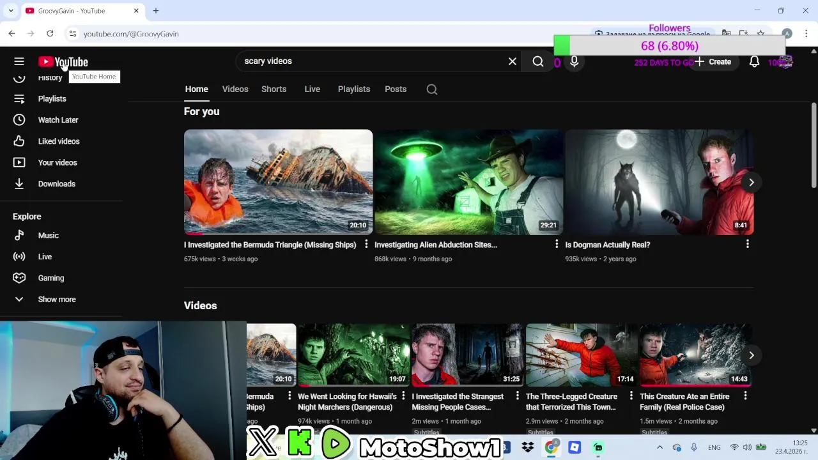Screen dimensions: 818x460
Task: Open the taskbar volume control
Action: pyautogui.click(x=747, y=447)
